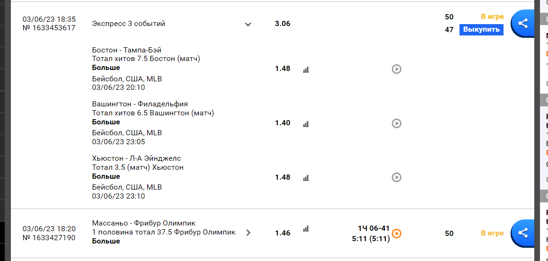This screenshot has height=261, width=548.
Task: Click the Выкупить buyout button
Action: pos(481,30)
